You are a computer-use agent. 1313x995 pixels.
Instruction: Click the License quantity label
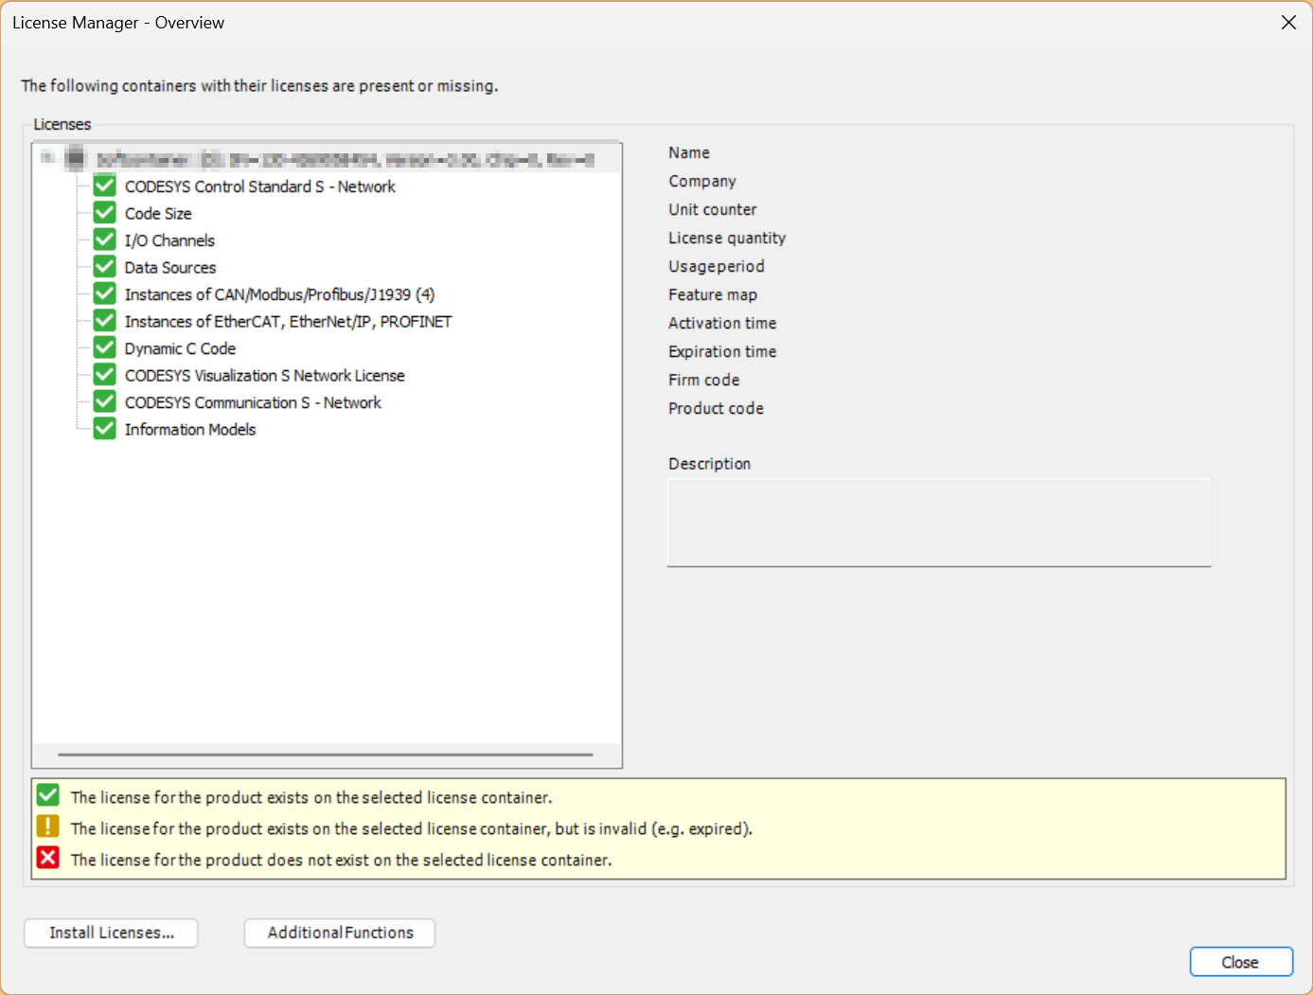pos(727,238)
